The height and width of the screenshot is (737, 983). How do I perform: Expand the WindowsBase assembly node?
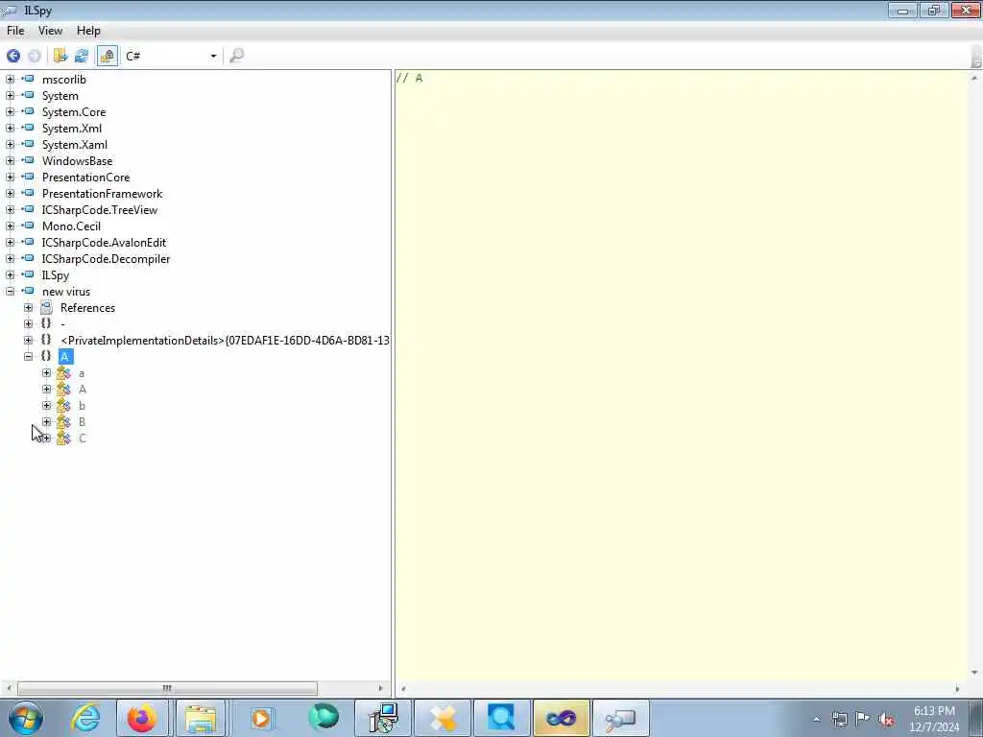click(x=10, y=161)
